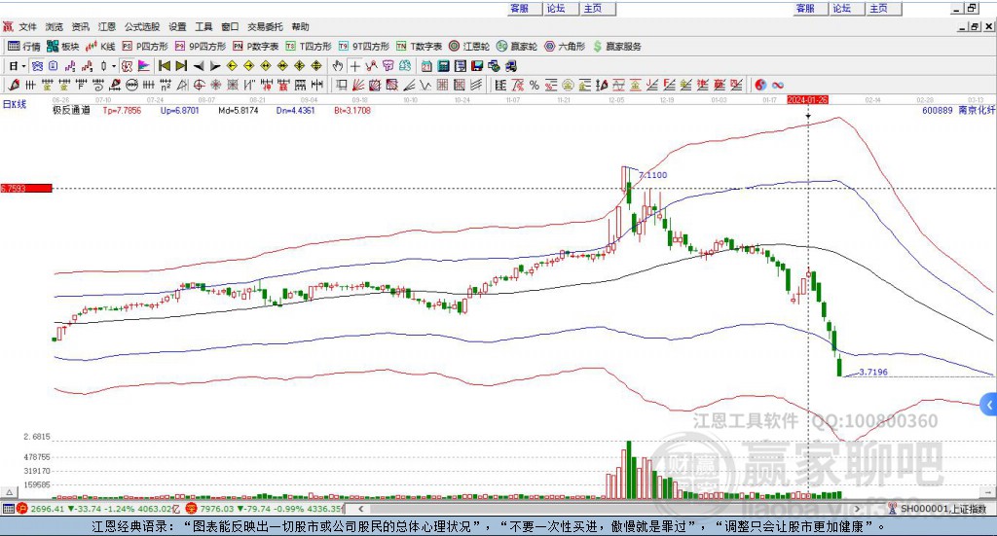Open the 帮助 menu
997x536 pixels.
[300, 26]
